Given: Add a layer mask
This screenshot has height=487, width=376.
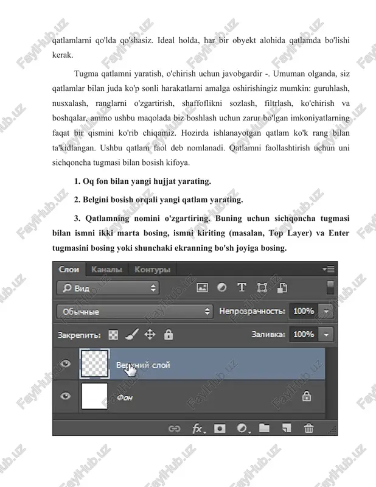Looking at the screenshot, I should 220,429.
